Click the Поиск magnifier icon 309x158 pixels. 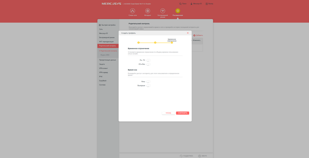(180, 4)
